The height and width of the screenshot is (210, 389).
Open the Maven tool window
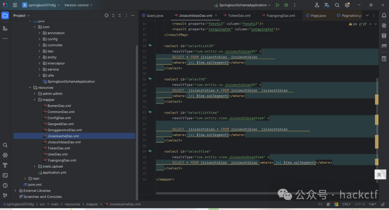click(x=384, y=46)
